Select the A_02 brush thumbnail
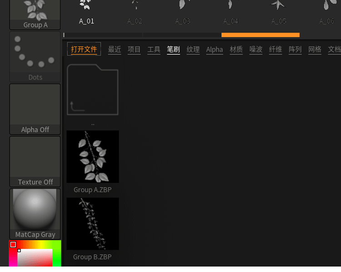Screen dimensions: 341x272 (135, 11)
